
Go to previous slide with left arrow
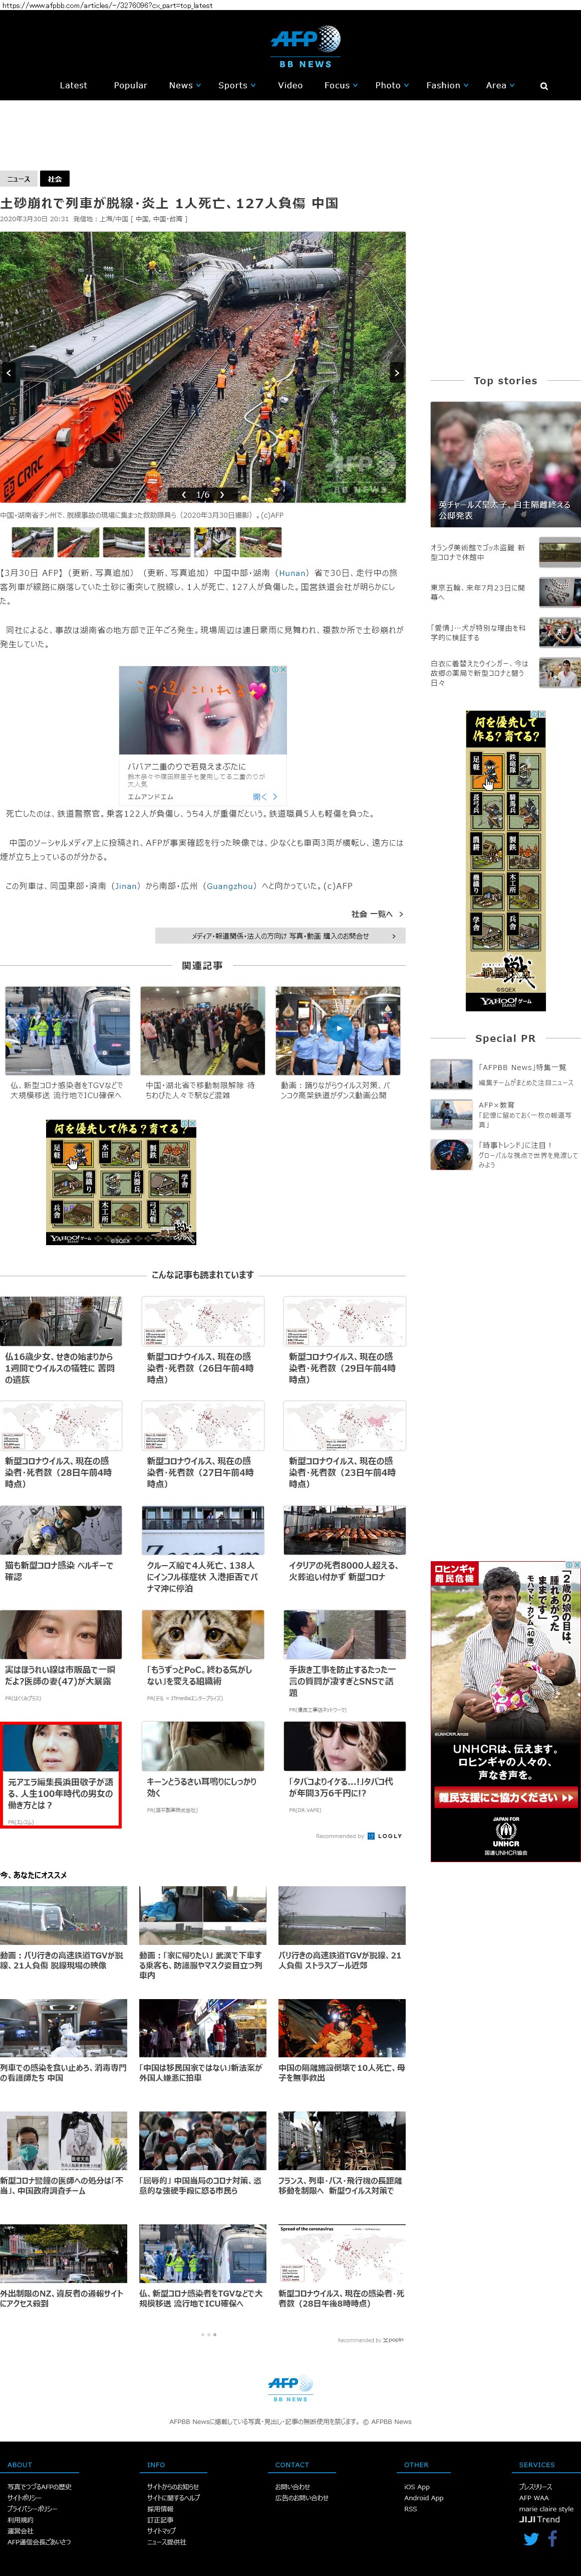point(9,372)
